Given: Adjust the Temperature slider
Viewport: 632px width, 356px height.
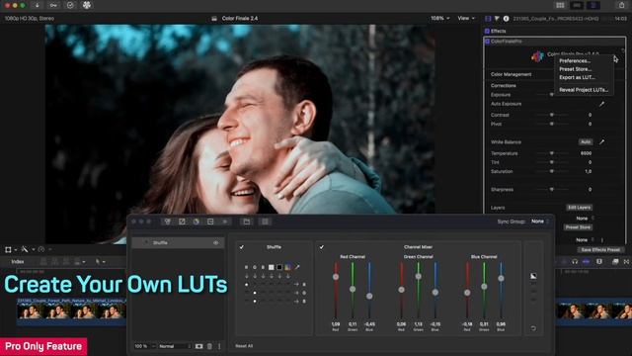Looking at the screenshot, I should tap(552, 153).
